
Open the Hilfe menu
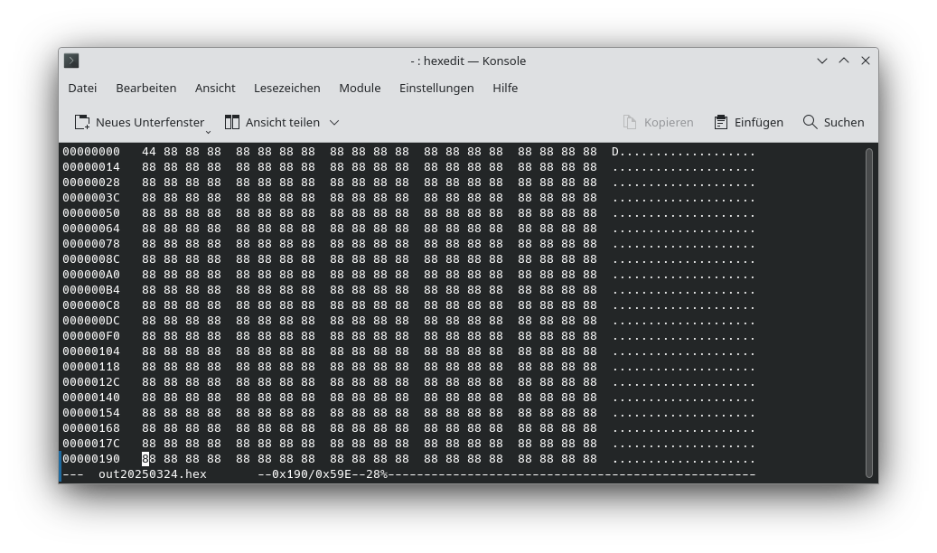[505, 88]
